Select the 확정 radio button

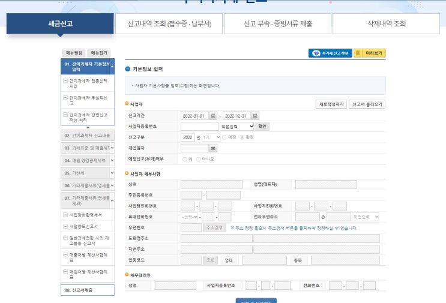point(242,137)
